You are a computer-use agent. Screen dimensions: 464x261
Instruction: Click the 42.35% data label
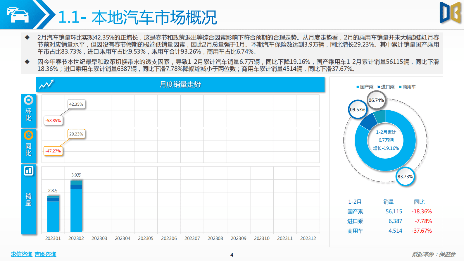(76, 104)
